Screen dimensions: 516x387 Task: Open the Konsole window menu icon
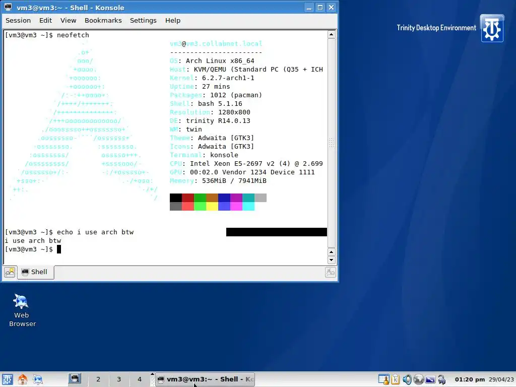(8, 7)
